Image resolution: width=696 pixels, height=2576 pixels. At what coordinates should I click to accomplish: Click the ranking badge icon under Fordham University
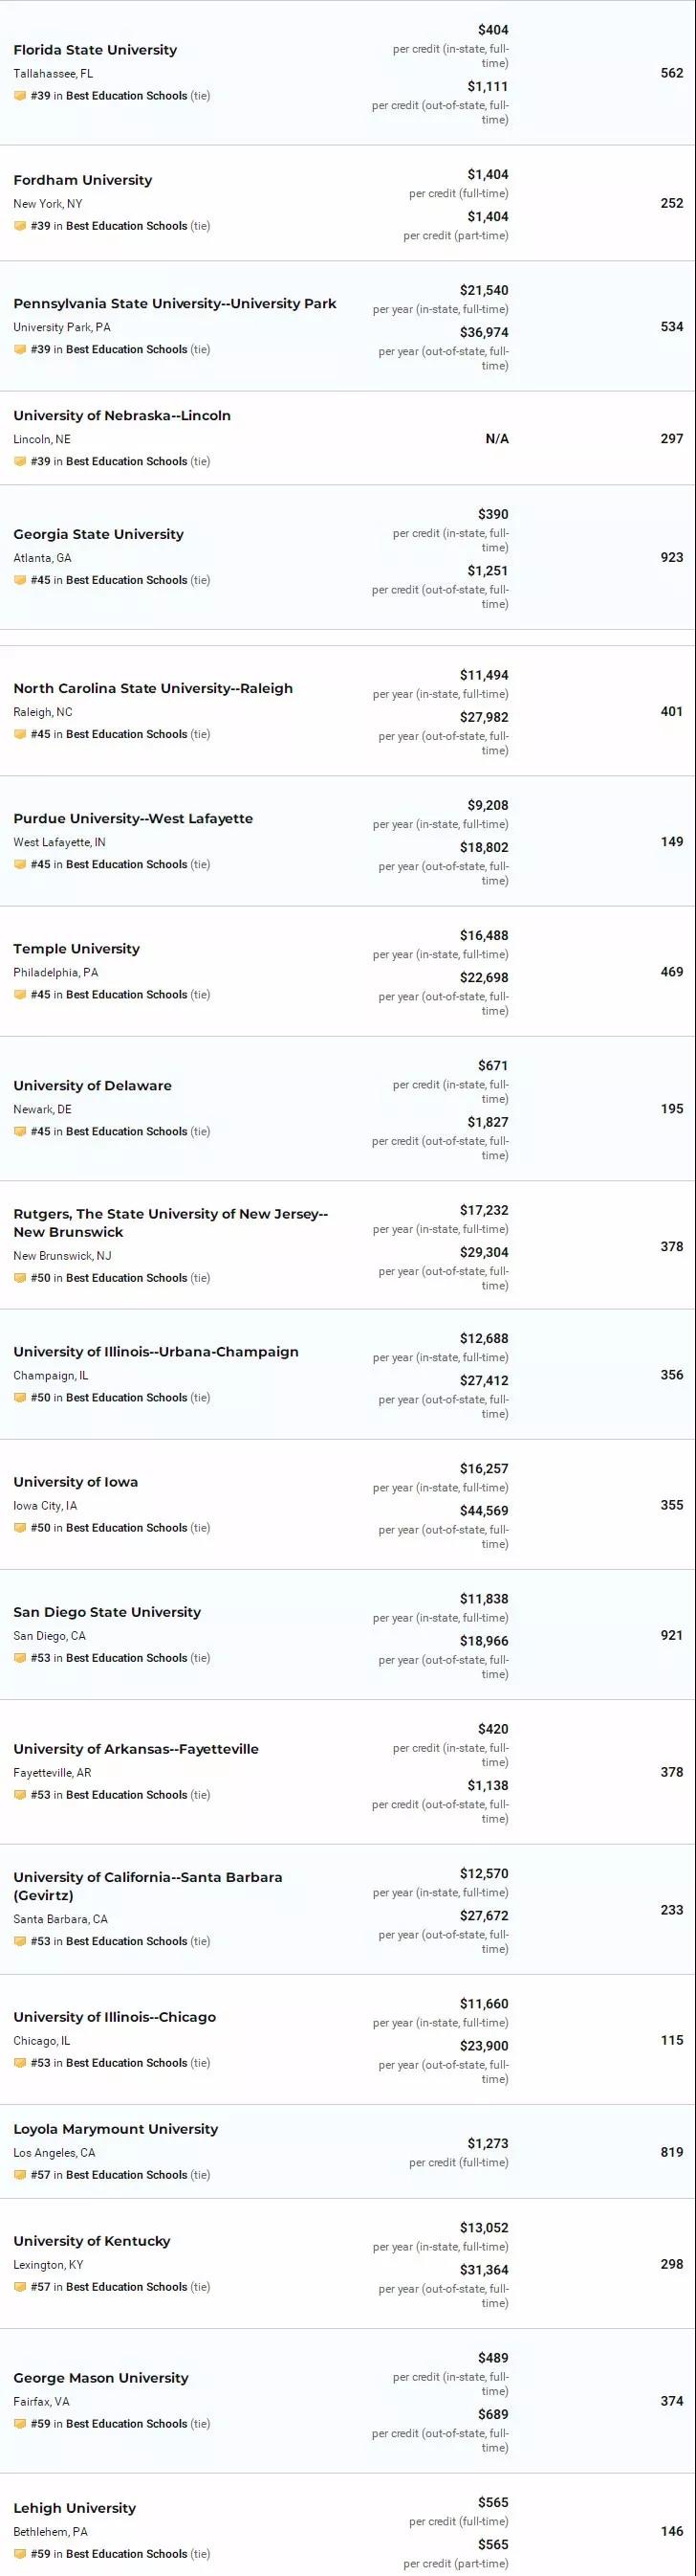[20, 226]
